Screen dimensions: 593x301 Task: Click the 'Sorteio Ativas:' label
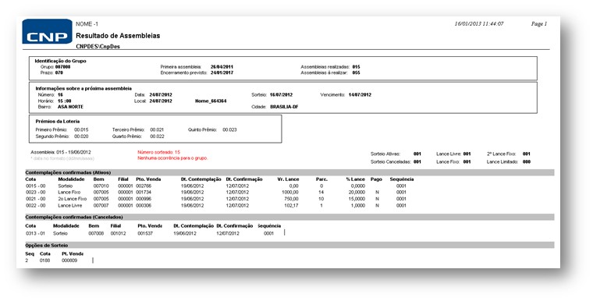point(385,154)
